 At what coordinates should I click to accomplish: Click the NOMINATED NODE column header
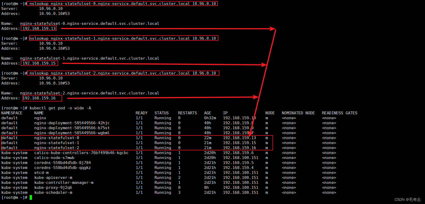click(x=298, y=113)
